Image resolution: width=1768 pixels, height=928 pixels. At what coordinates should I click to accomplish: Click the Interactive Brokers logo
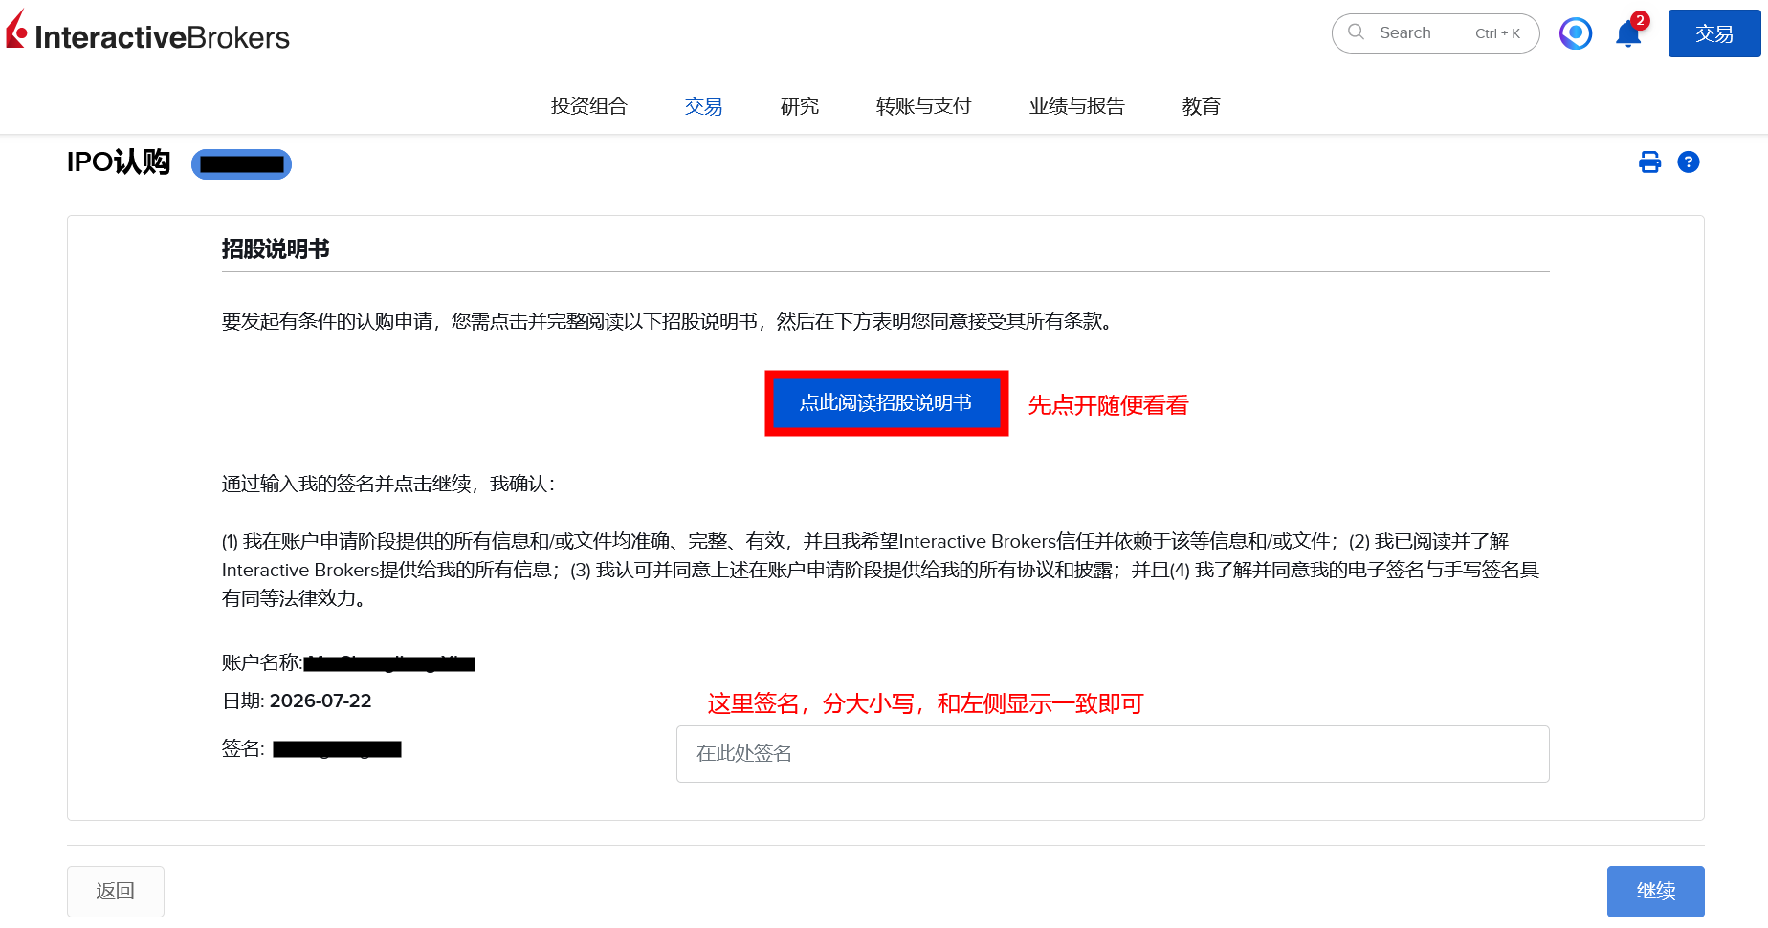[x=147, y=32]
